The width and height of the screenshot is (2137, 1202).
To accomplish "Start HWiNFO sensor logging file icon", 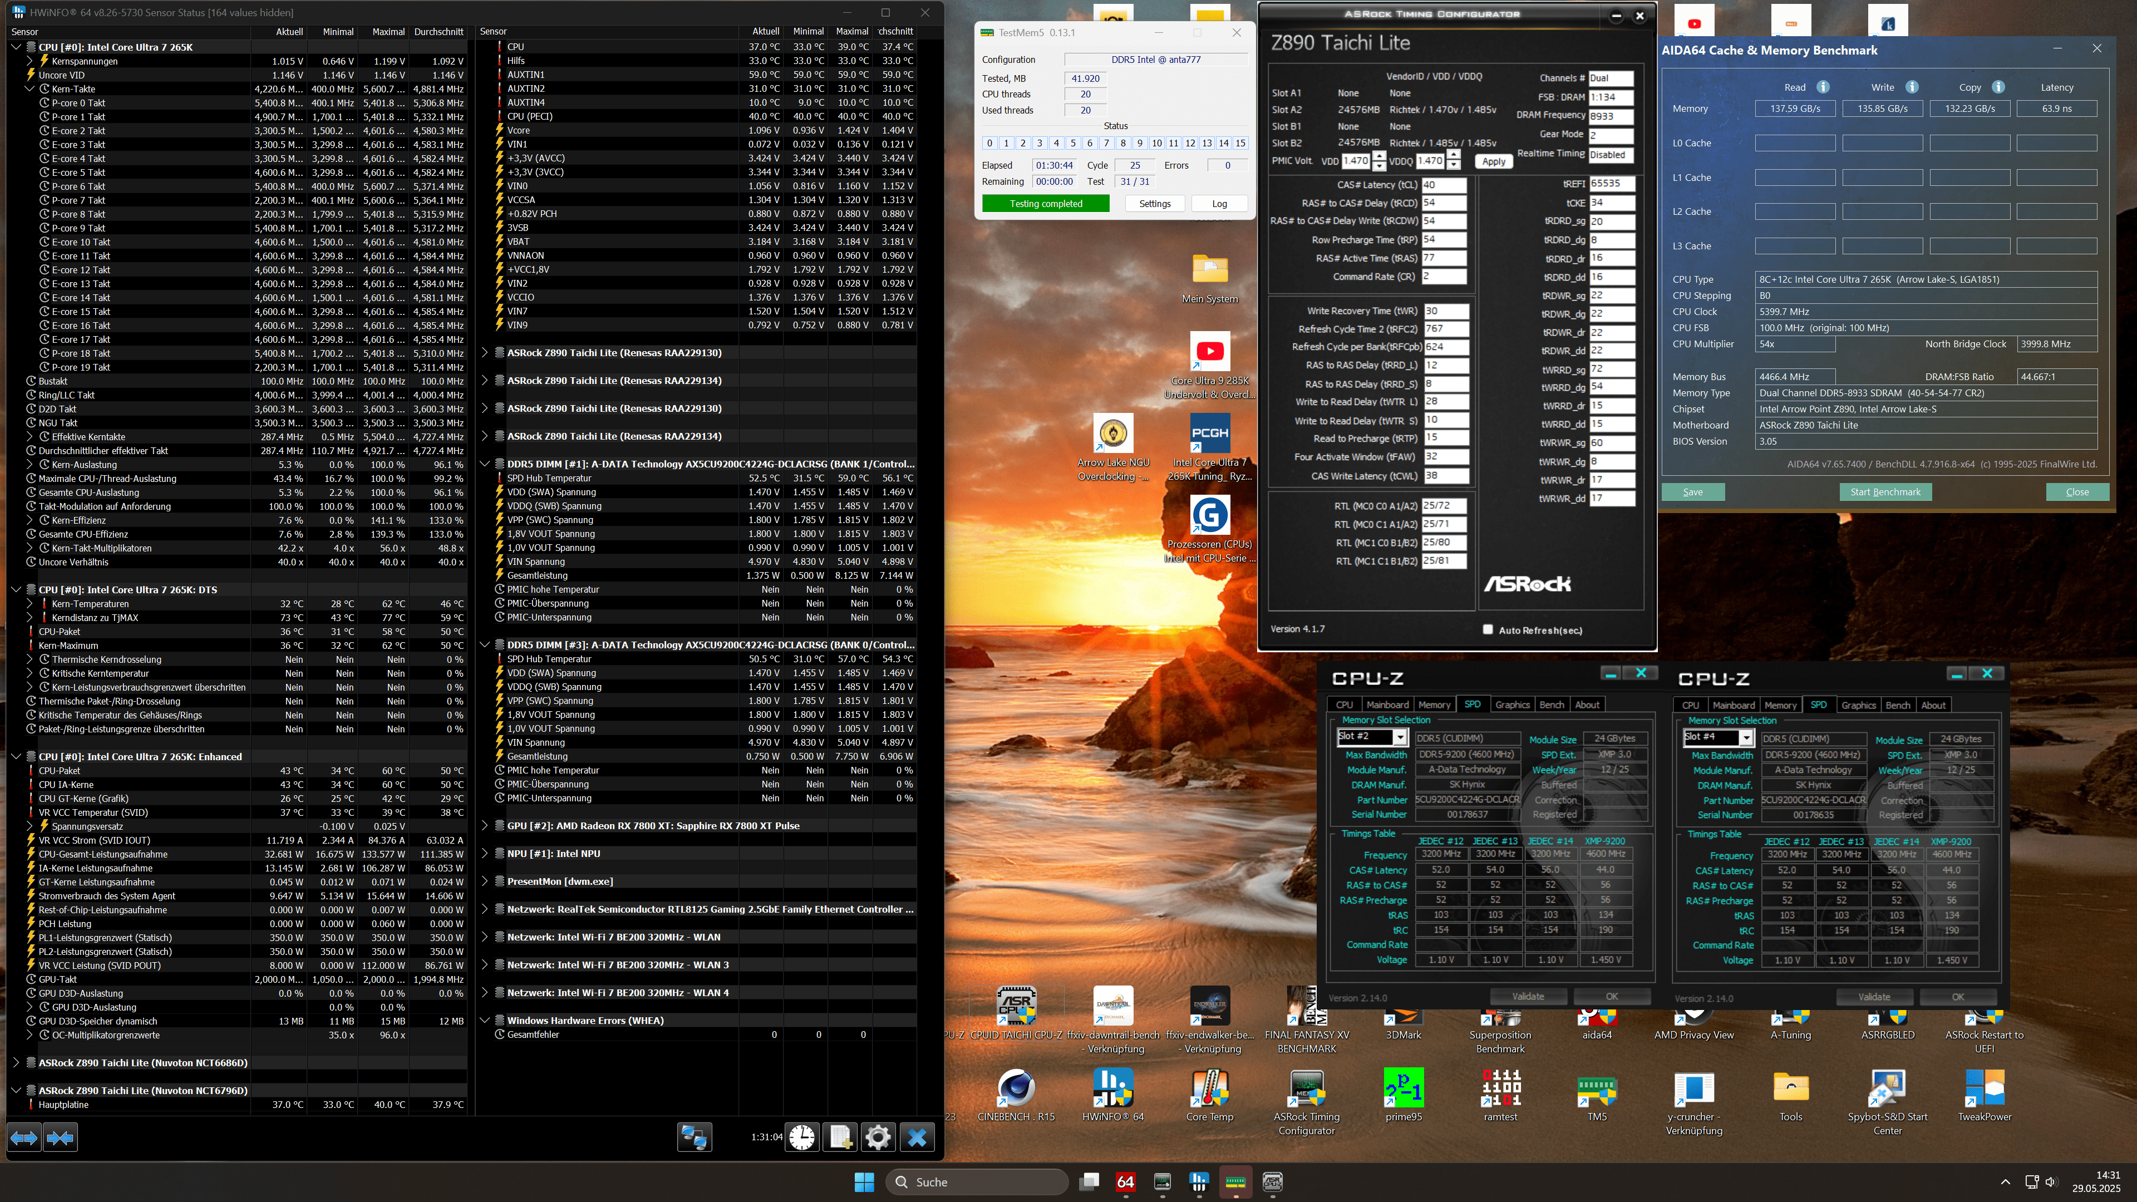I will [x=840, y=1137].
